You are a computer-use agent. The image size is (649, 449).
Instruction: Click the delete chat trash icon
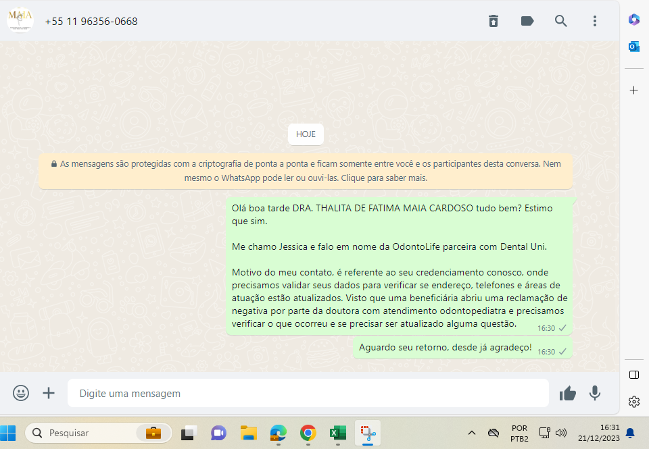pos(494,21)
